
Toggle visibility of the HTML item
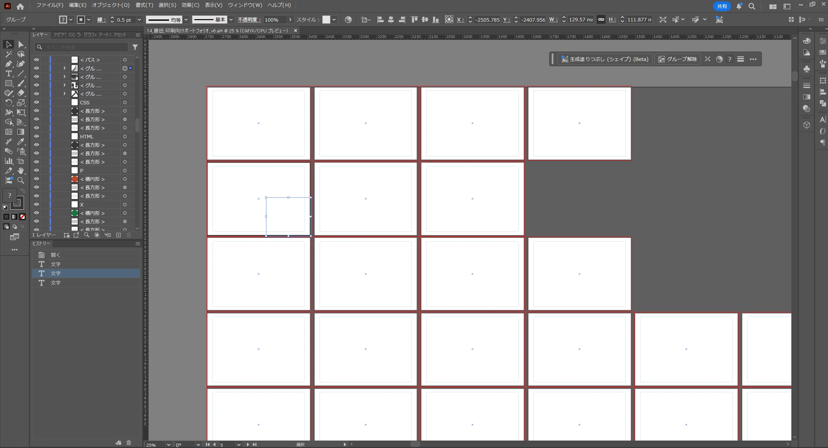point(36,136)
